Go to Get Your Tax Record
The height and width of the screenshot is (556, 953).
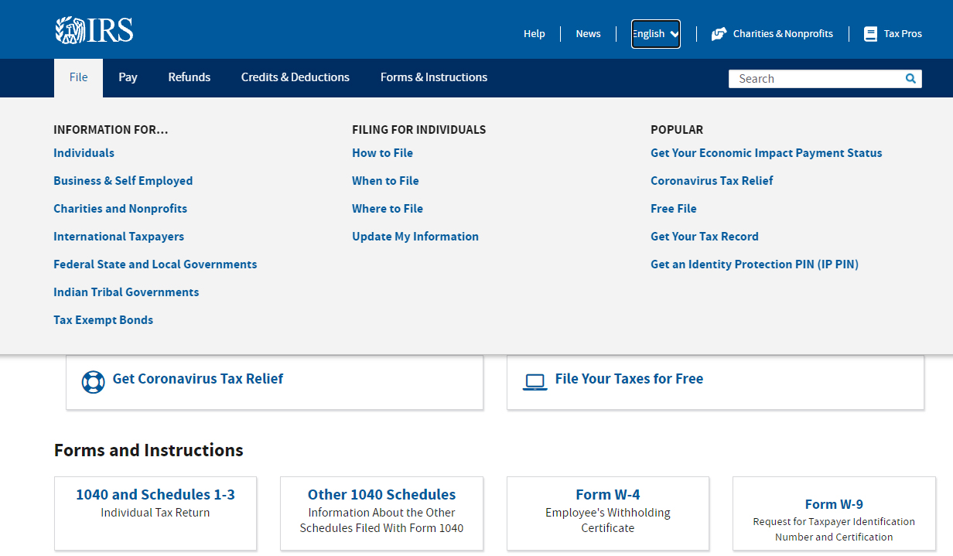(x=705, y=237)
